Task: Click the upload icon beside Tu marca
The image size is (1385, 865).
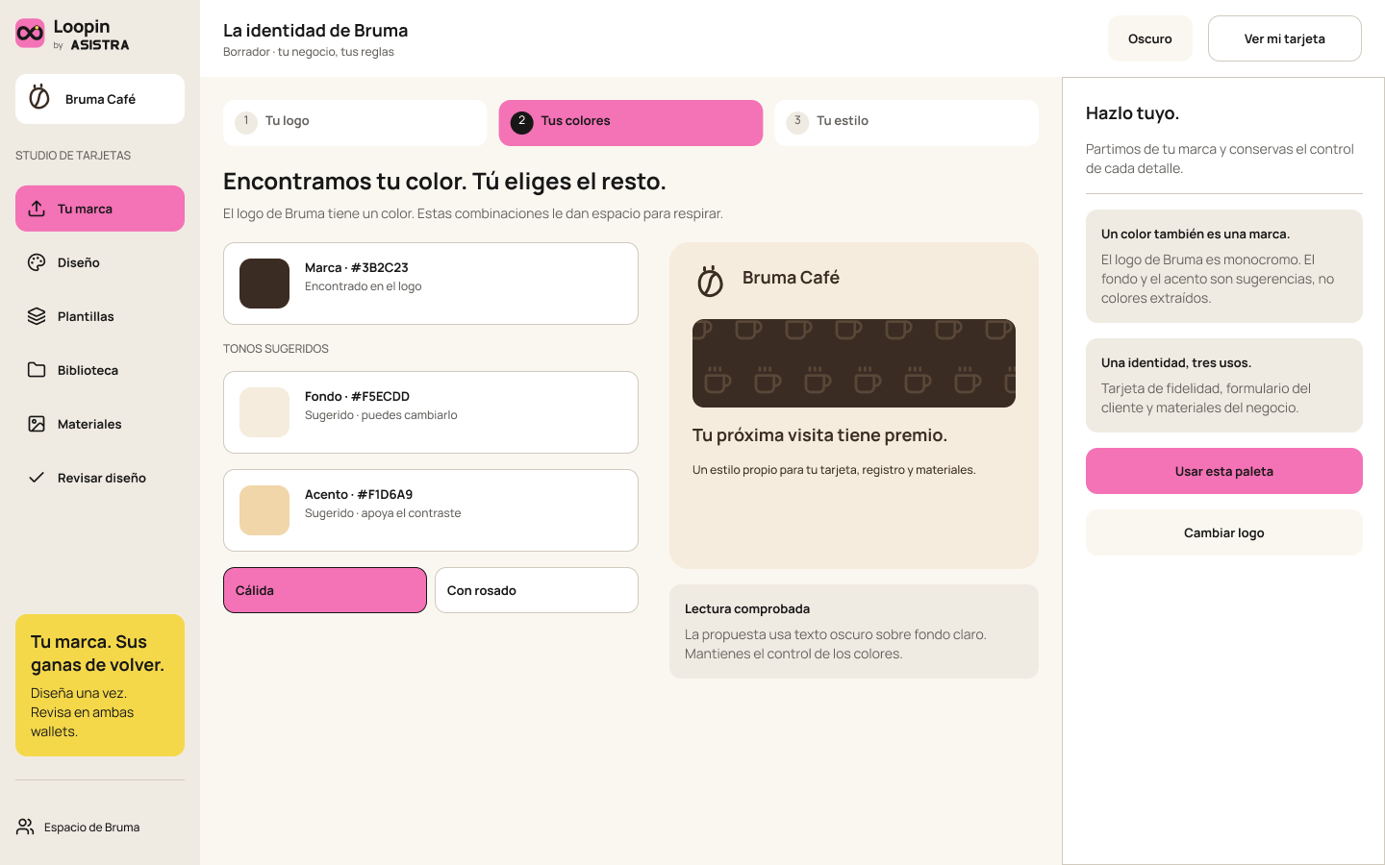Action: 37,209
